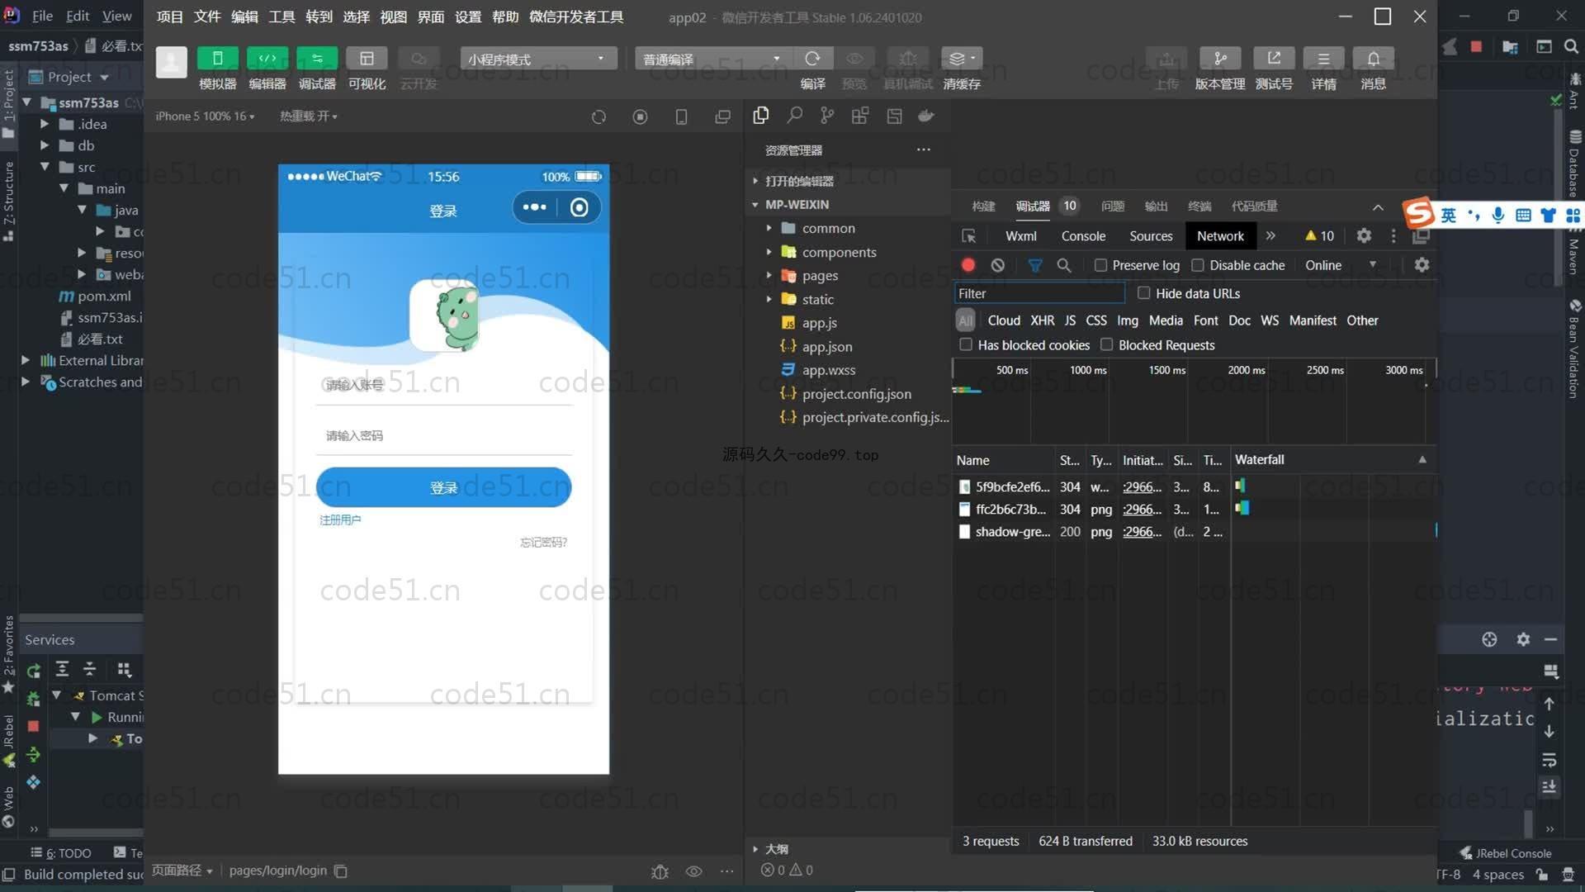
Task: Click the simulator stop/record circle icon
Action: point(640,116)
